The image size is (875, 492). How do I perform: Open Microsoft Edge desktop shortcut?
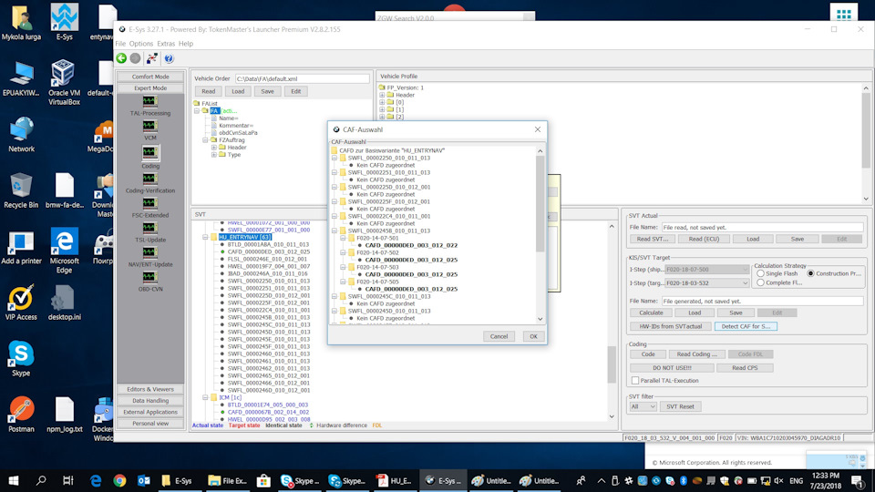coord(64,251)
